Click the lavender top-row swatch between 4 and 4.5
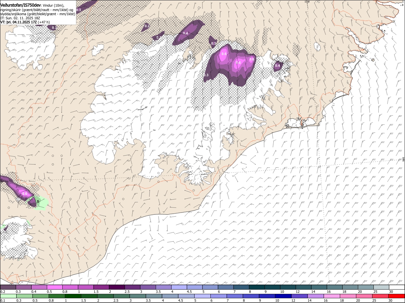 click(x=179, y=287)
